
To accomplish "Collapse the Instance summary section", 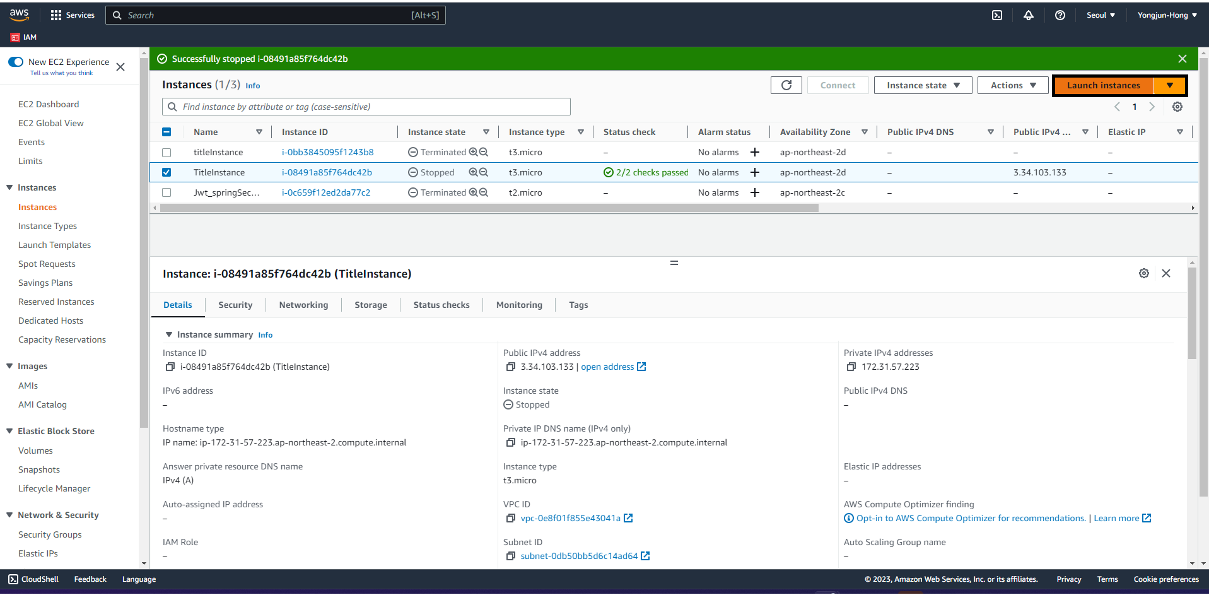I will click(x=168, y=334).
